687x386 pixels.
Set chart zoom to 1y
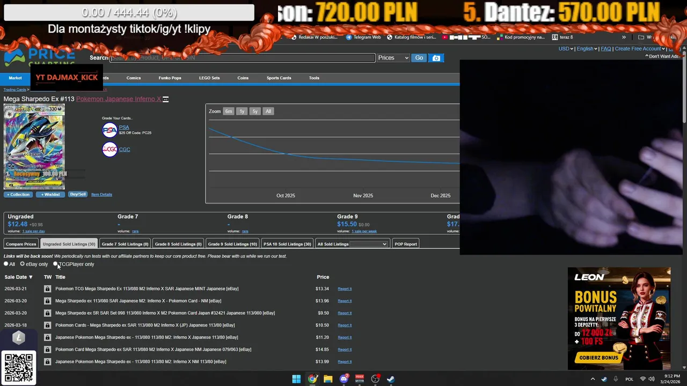242,111
